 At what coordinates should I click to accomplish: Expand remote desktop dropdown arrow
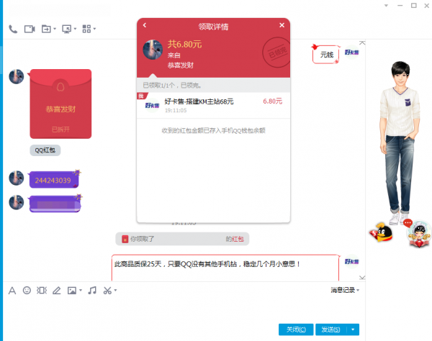click(75, 29)
